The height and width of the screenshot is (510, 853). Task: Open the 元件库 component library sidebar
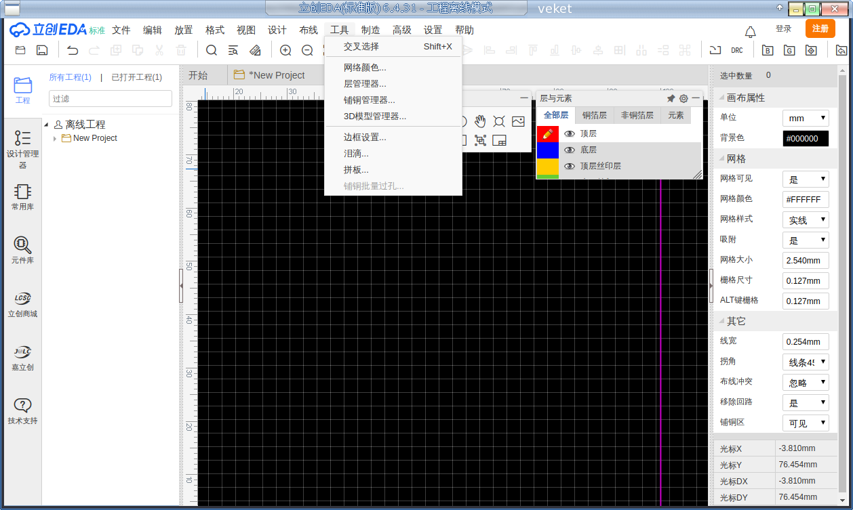[22, 251]
